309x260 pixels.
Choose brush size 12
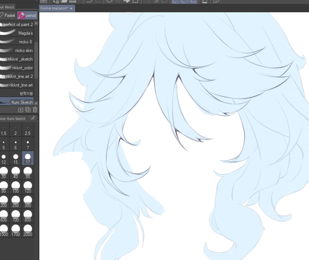pos(4,158)
